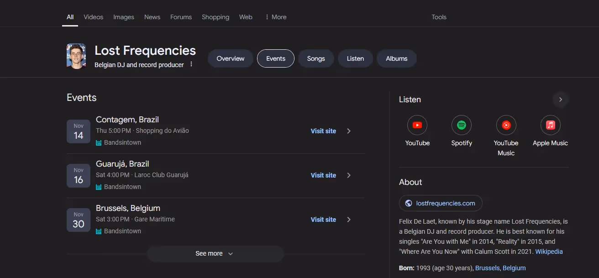Click 'Thu 5:00 PM · Shopping do Avião' text
Screen dimensions: 599x278
142,131
